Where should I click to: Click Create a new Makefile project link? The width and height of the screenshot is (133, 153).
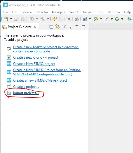click(46, 49)
